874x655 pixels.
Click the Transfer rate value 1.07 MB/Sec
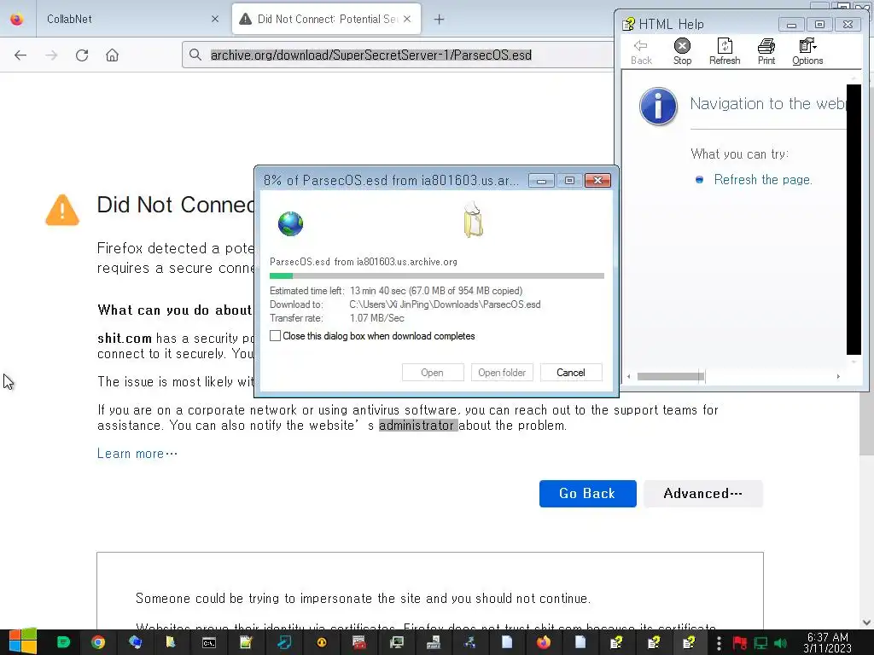click(x=376, y=318)
